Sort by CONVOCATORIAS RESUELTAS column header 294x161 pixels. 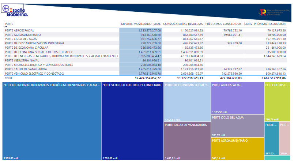coord(183,24)
